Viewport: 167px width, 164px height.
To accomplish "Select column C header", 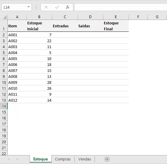I will click(65, 17).
